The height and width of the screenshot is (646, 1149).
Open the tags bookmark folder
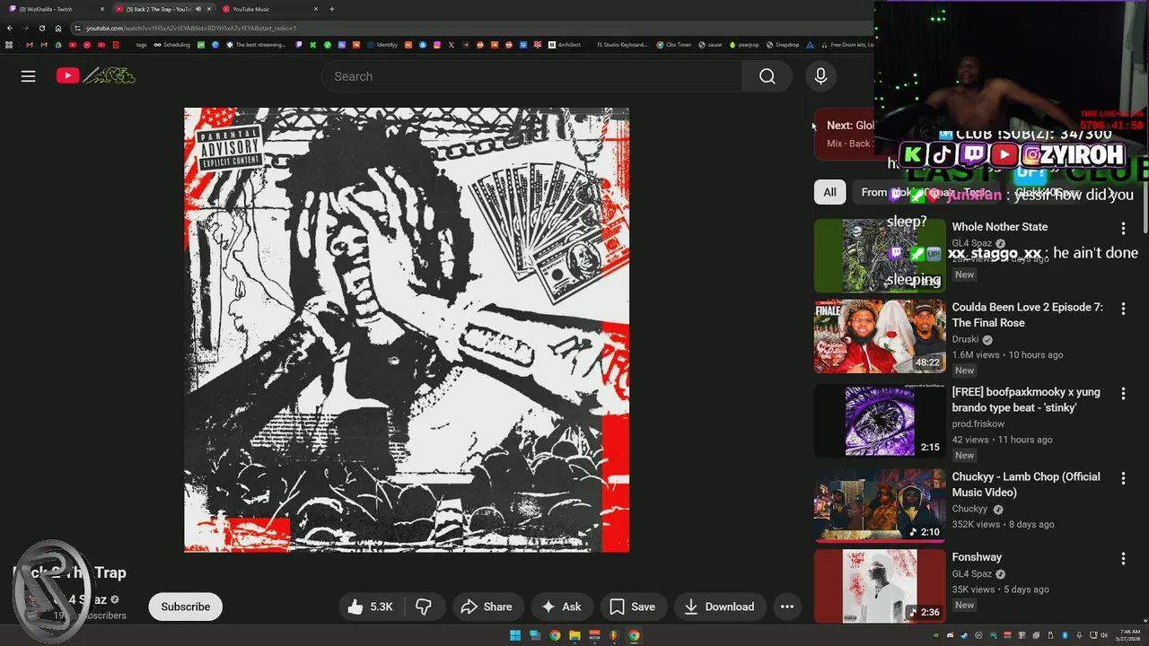pos(141,45)
